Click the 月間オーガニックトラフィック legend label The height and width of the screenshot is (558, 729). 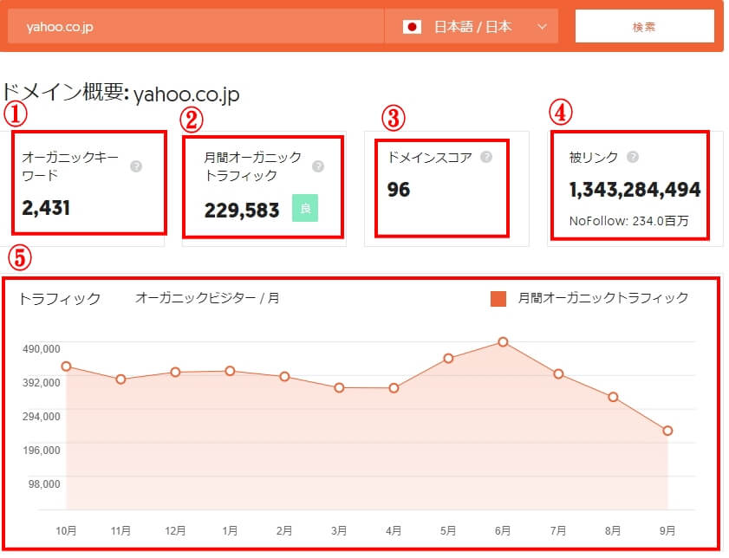[x=603, y=298]
